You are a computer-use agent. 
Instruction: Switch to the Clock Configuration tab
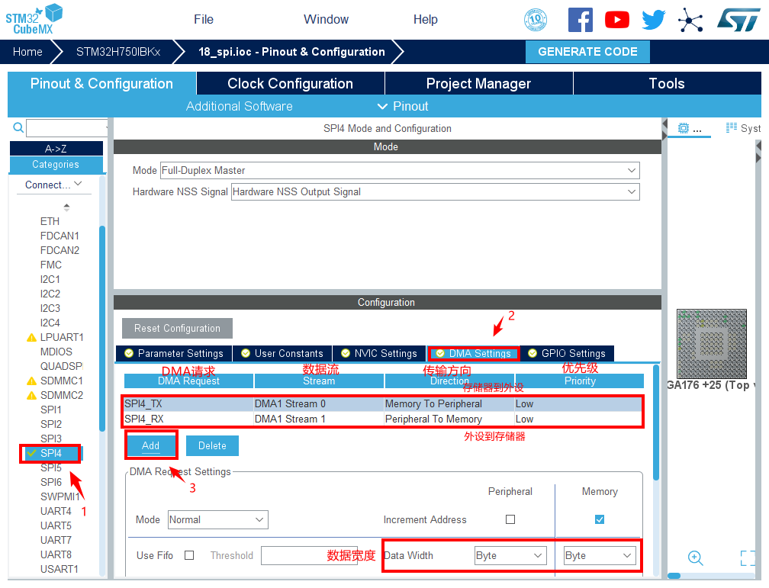point(290,84)
